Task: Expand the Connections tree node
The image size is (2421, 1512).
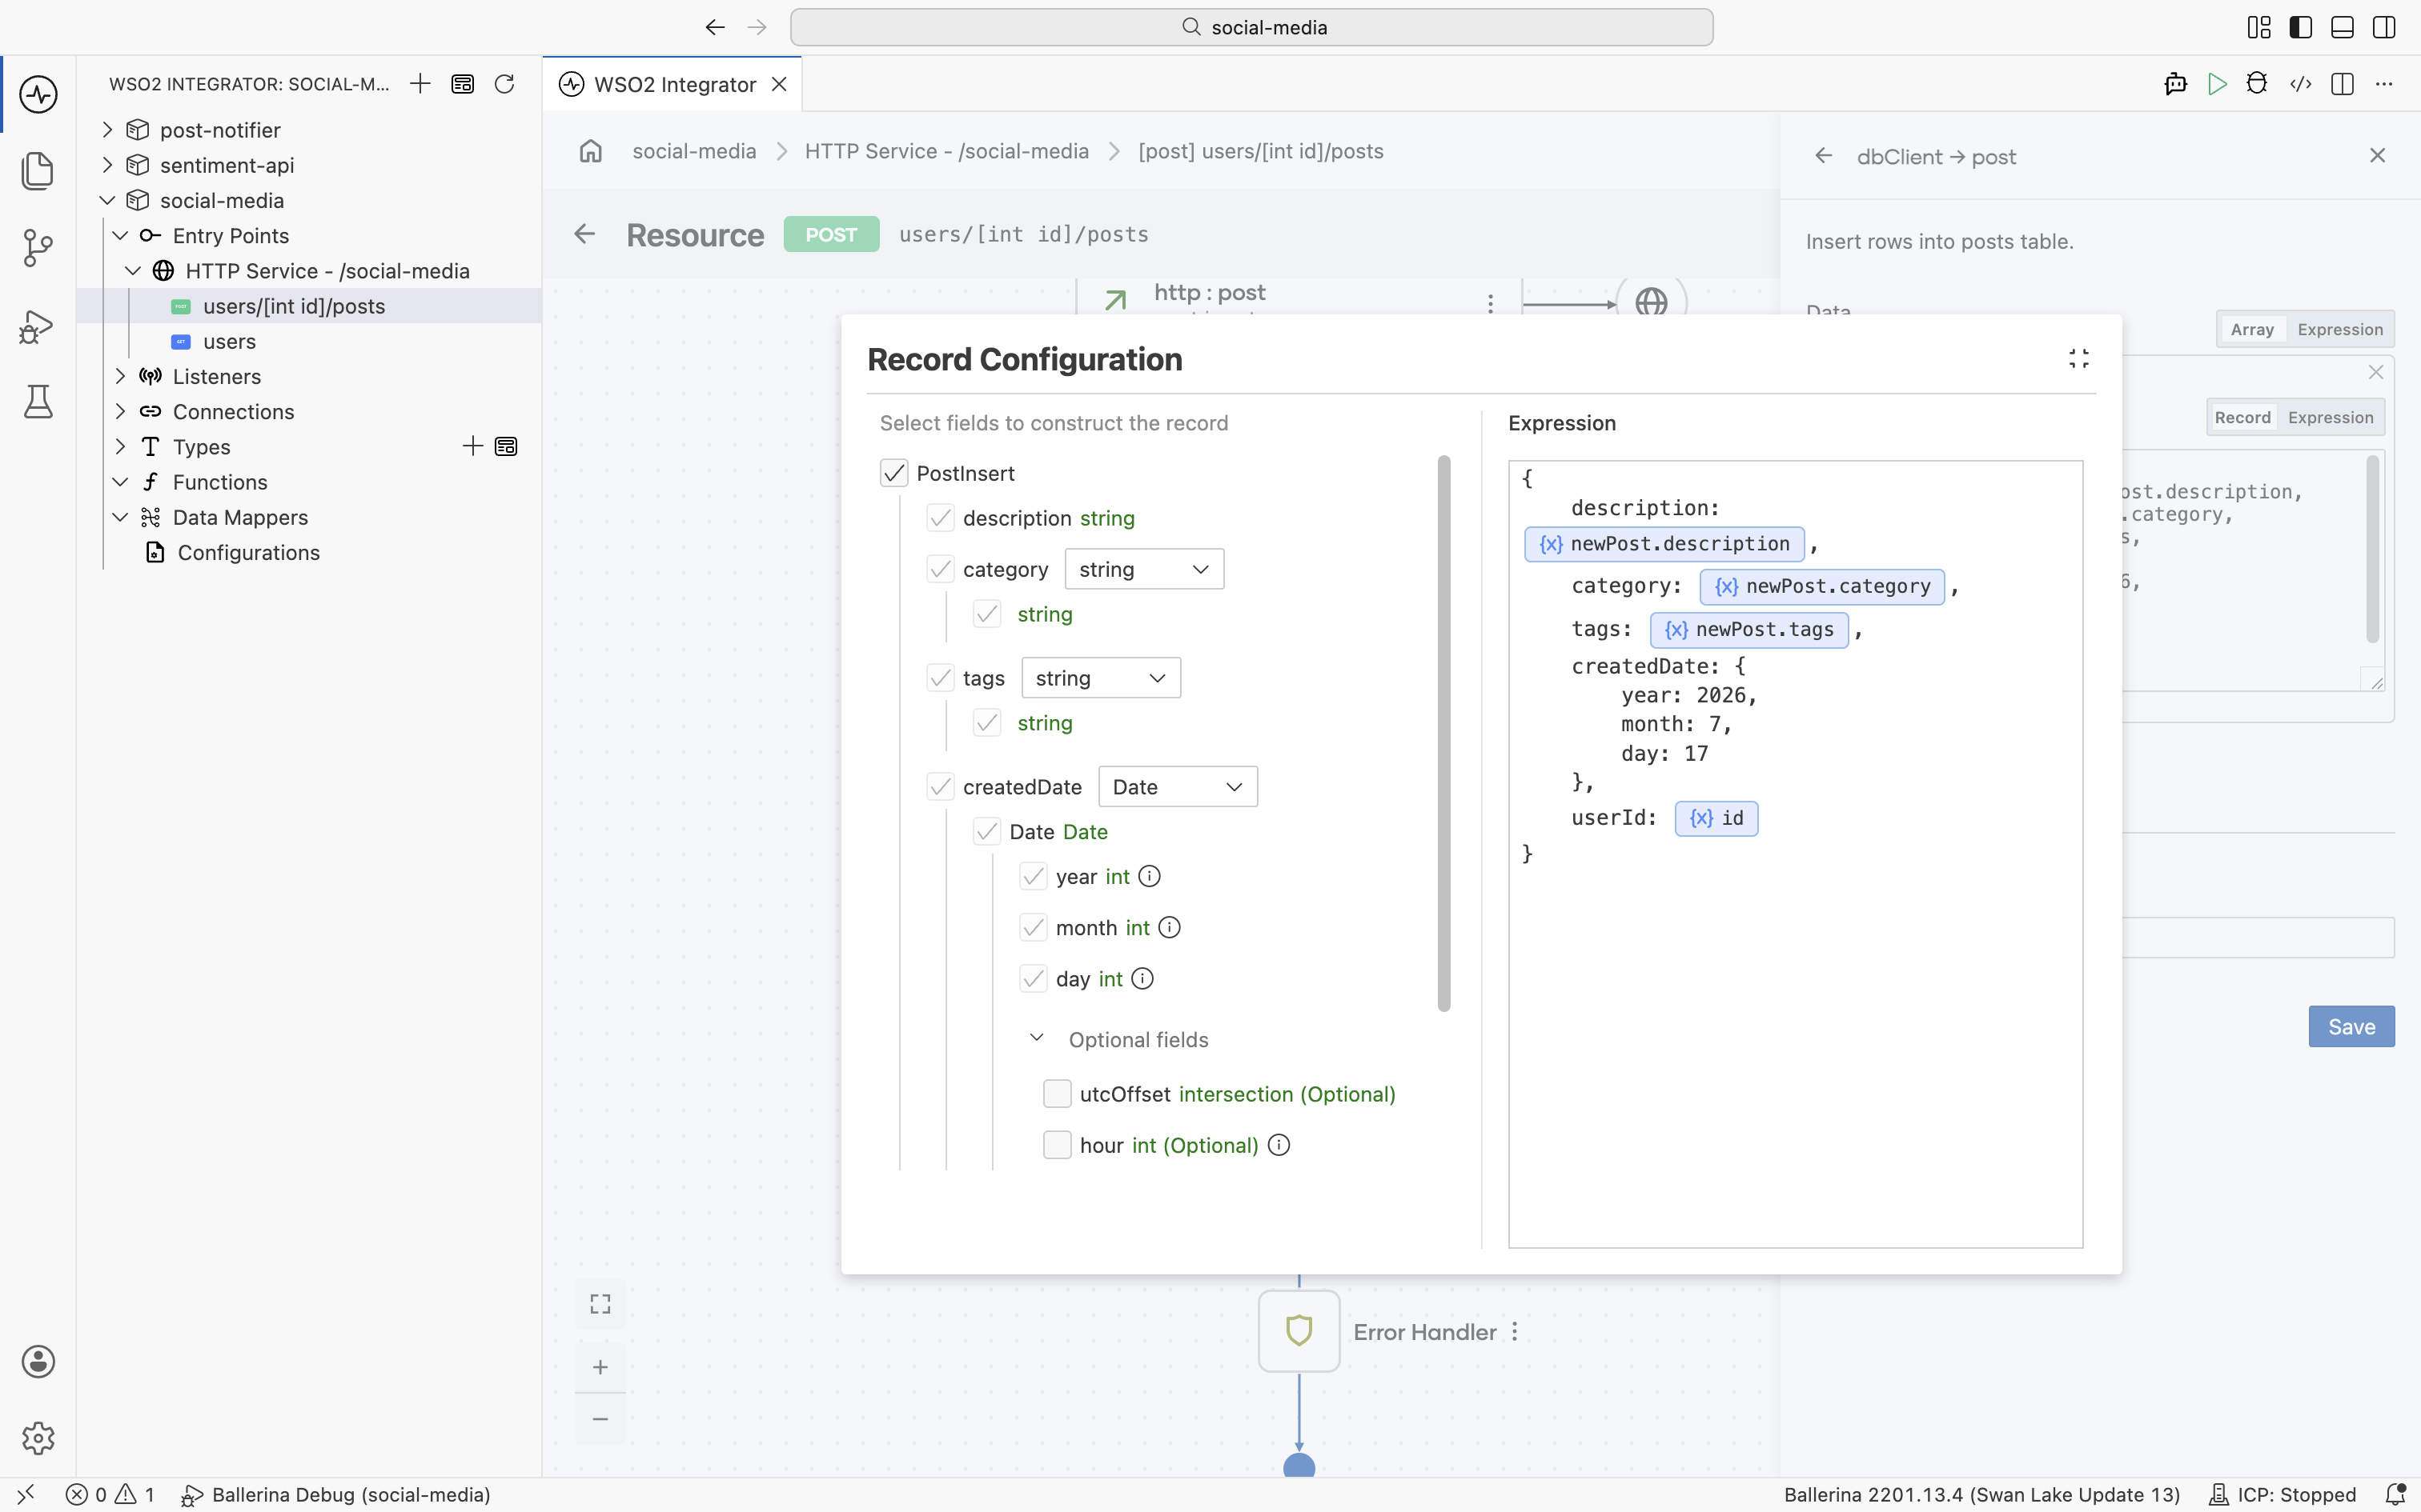Action: tap(120, 412)
